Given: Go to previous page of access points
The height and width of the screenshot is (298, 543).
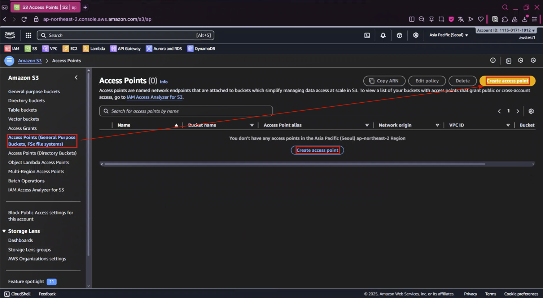Looking at the screenshot, I should [x=499, y=111].
